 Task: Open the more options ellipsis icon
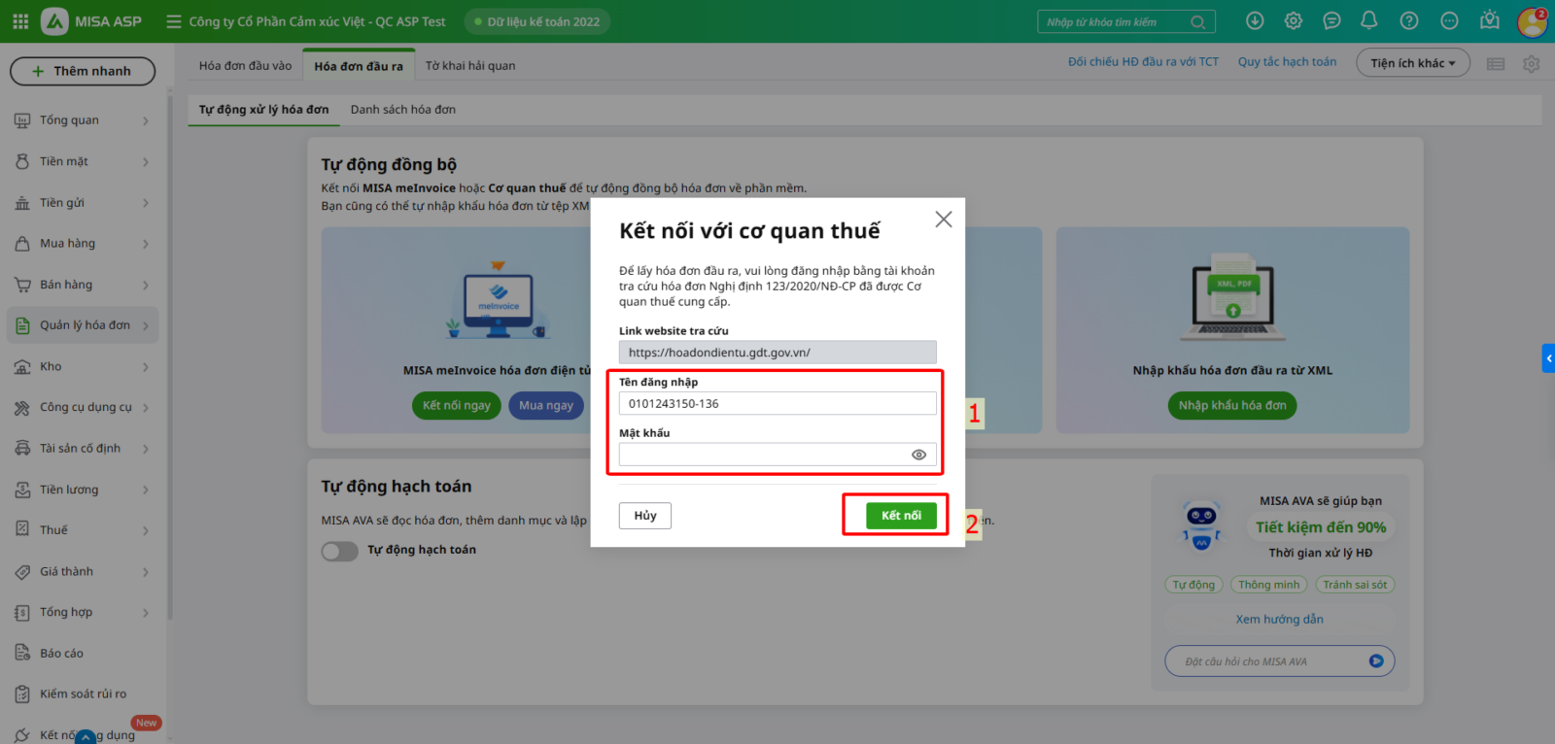click(x=1449, y=21)
